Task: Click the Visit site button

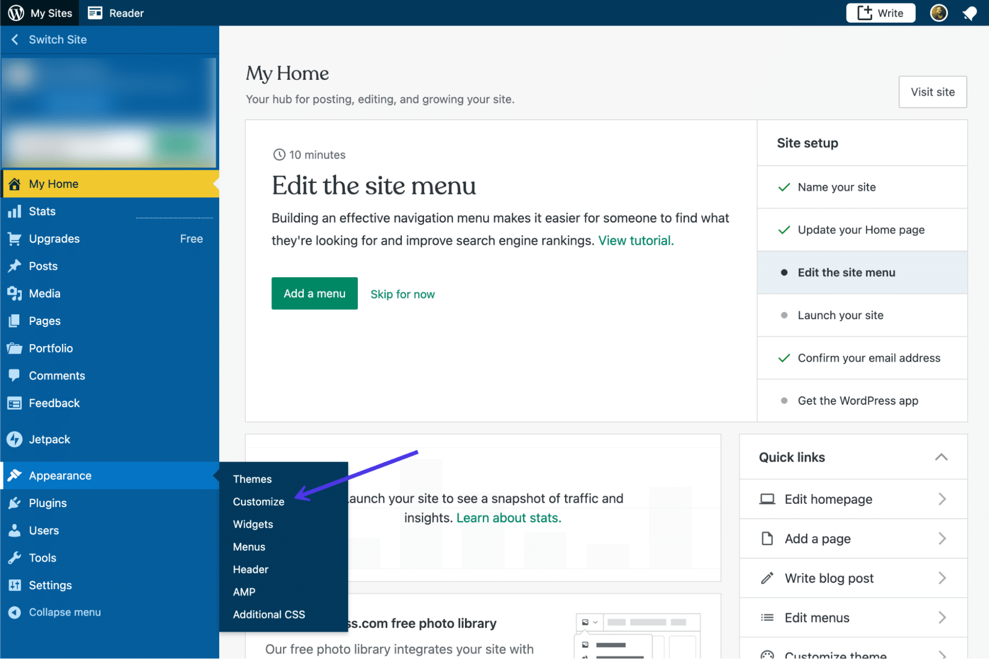Action: [x=933, y=91]
